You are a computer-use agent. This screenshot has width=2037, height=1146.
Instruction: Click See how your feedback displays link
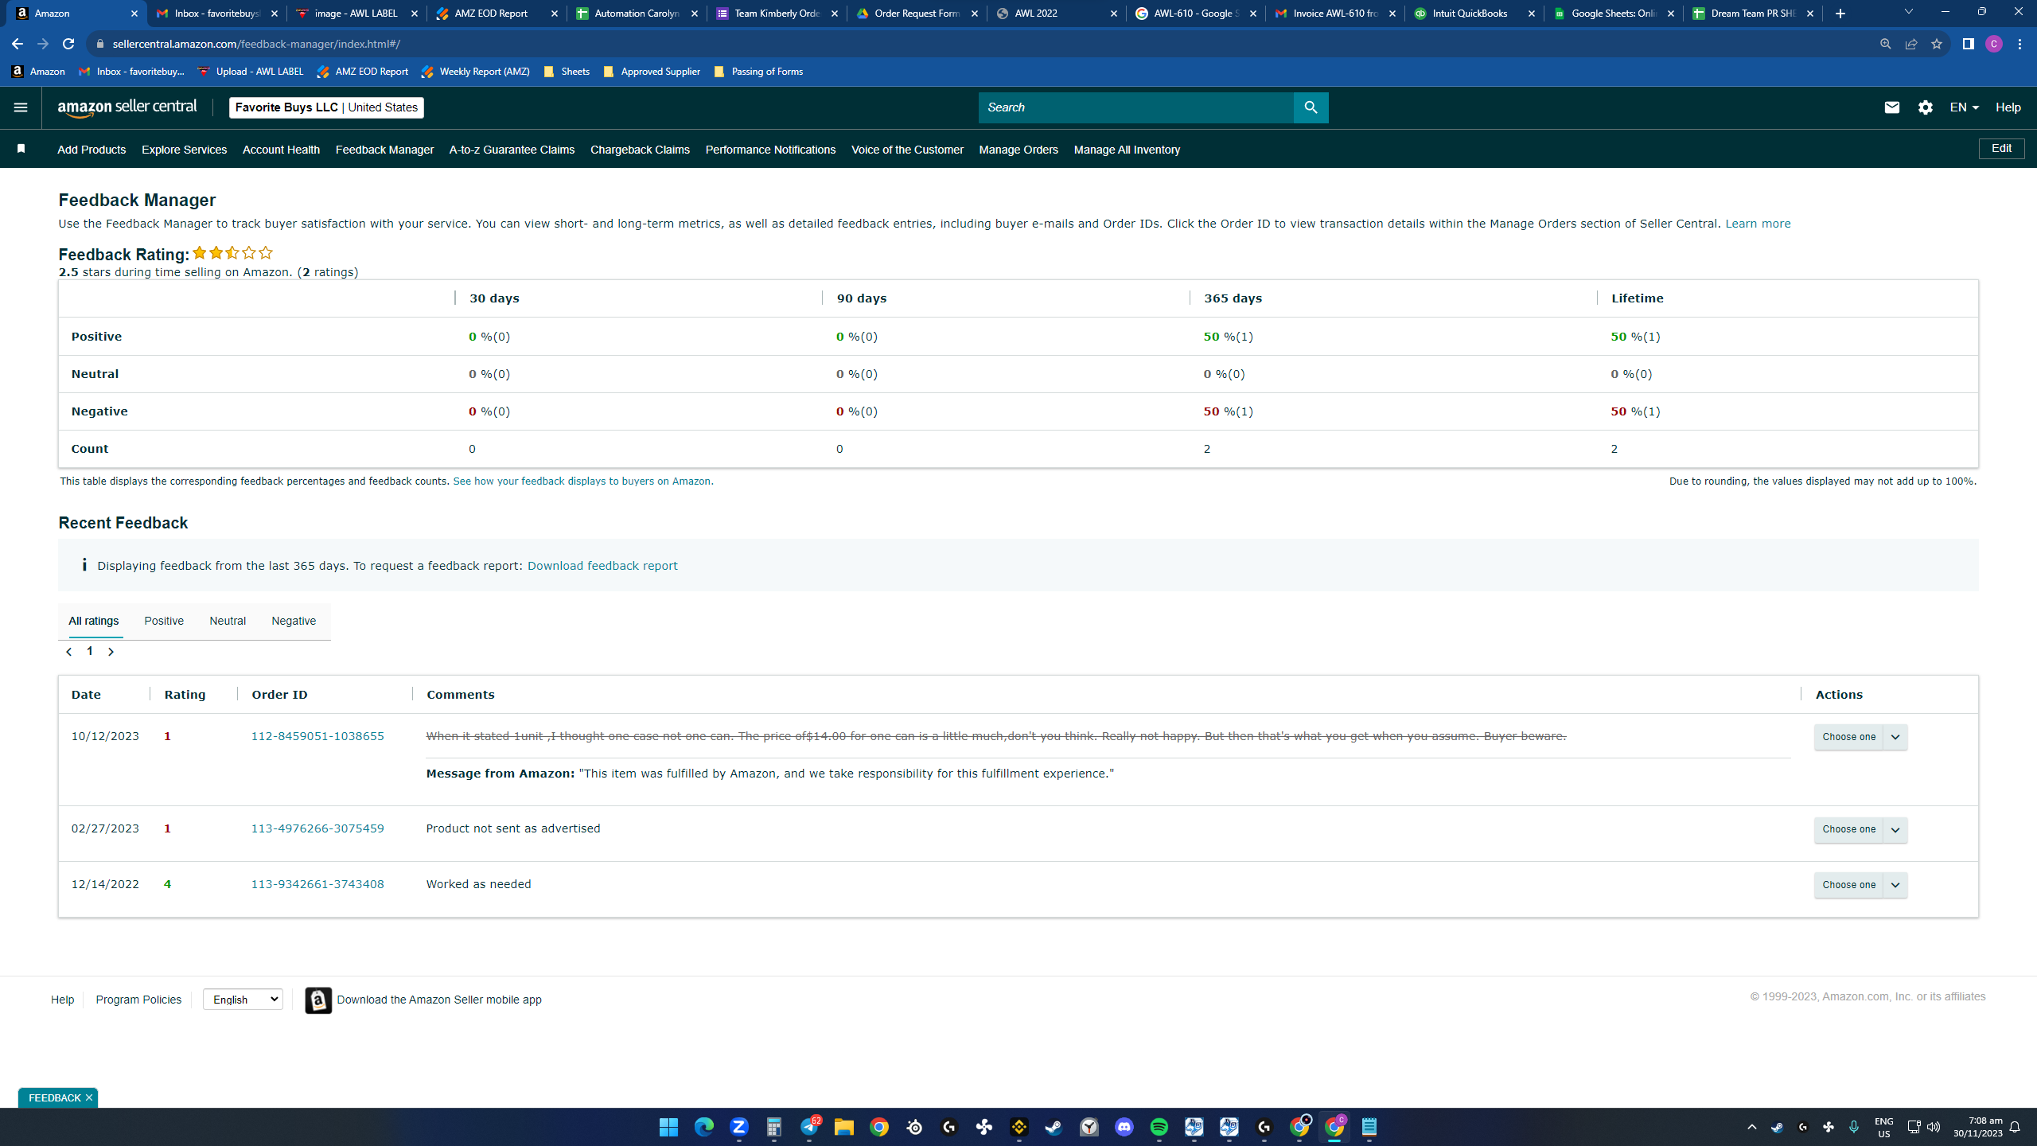click(582, 481)
